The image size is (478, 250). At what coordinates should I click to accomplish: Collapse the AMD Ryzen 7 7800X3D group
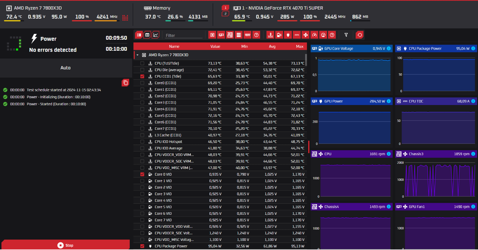click(138, 55)
